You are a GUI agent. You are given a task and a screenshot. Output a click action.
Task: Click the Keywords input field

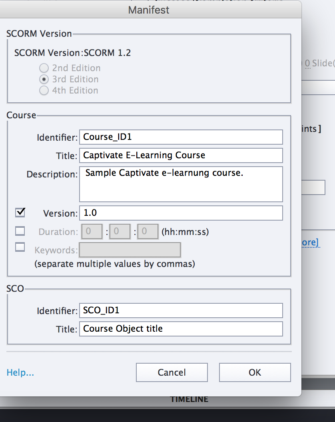tap(130, 250)
